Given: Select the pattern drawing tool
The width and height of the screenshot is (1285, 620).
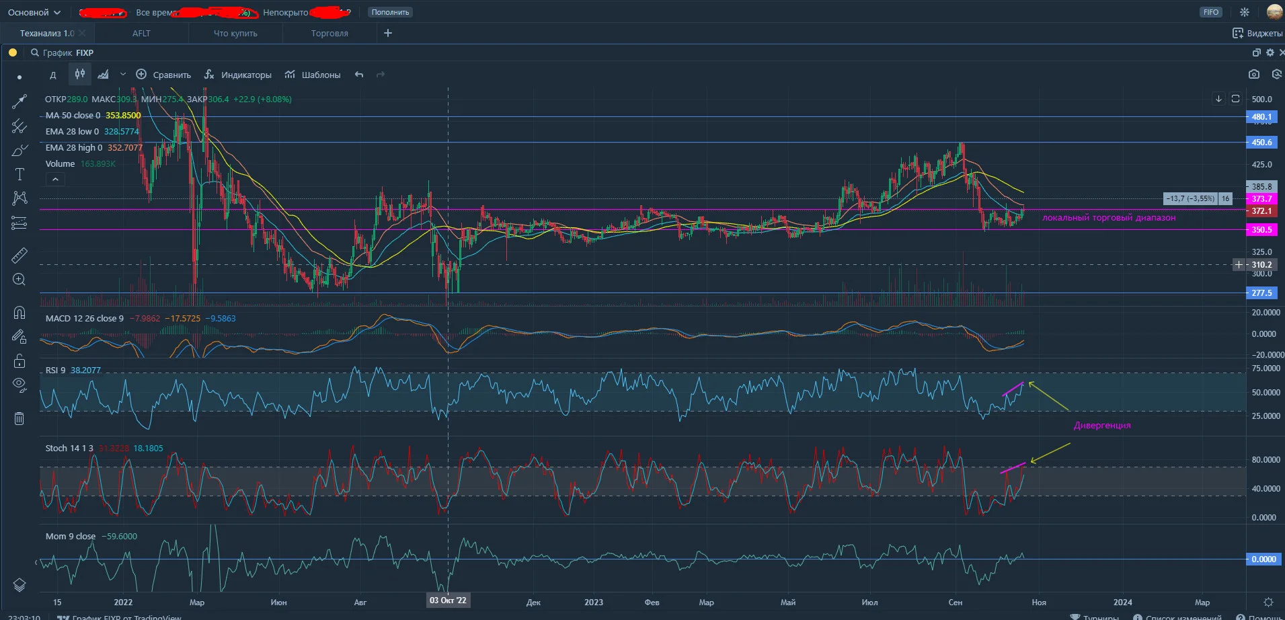Looking at the screenshot, I should tap(20, 198).
